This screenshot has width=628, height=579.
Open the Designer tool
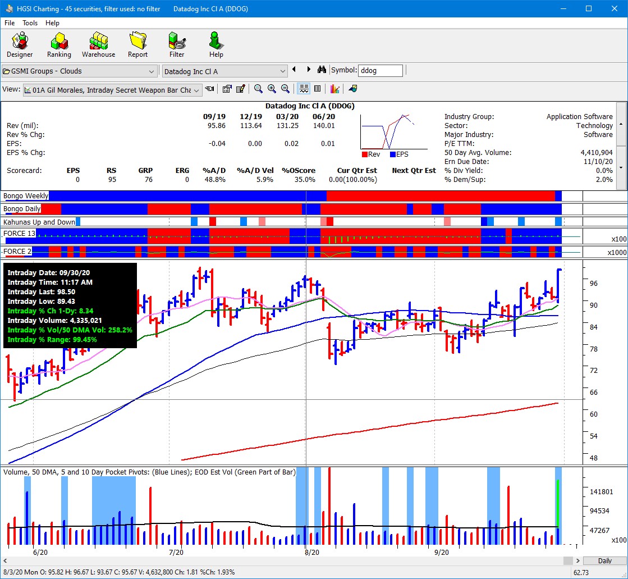20,45
